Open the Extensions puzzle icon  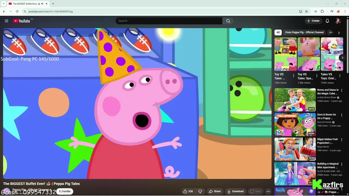click(322, 11)
